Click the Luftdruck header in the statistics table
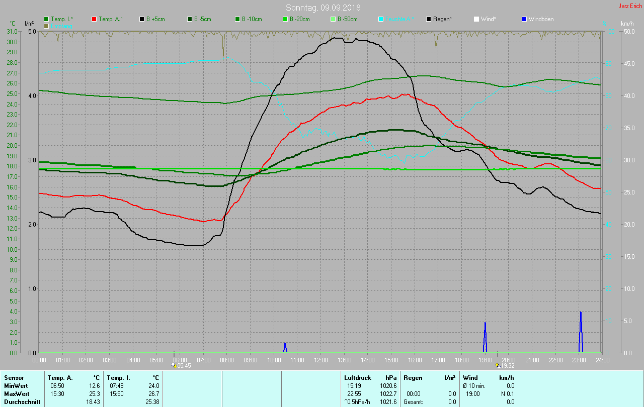 tap(357, 377)
